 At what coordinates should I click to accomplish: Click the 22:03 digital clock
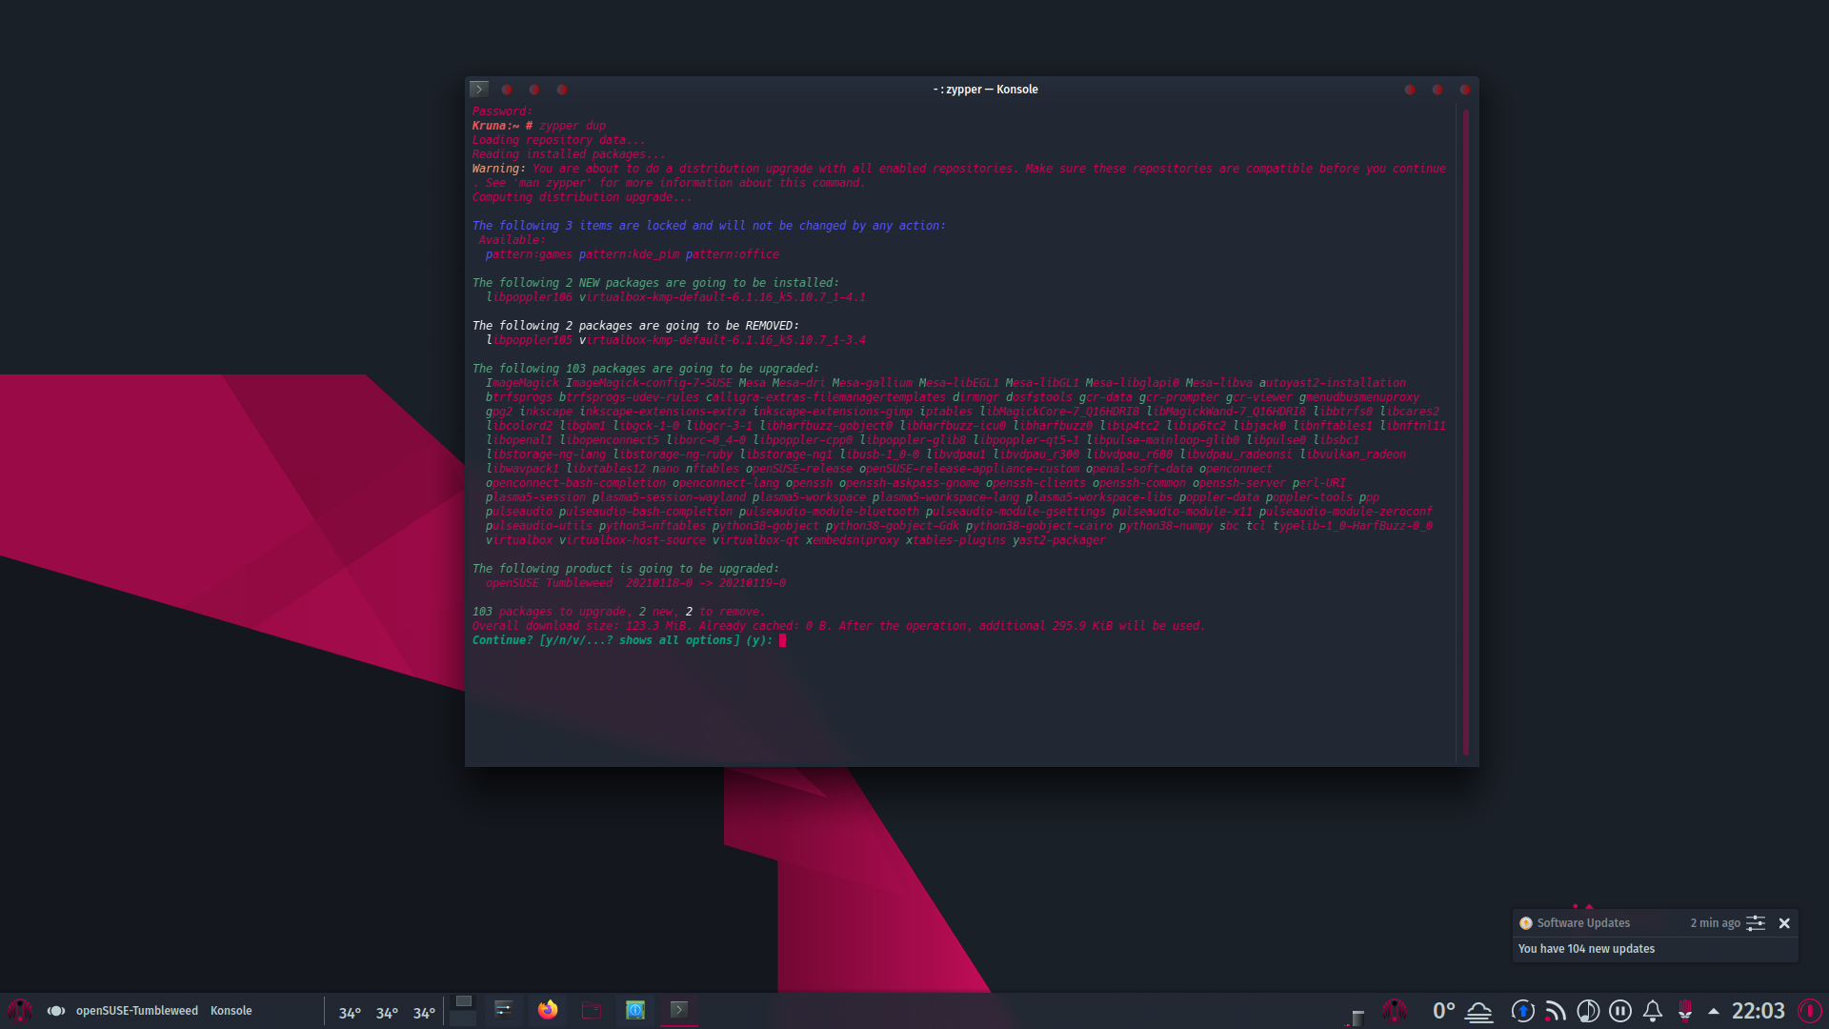[x=1759, y=1011]
